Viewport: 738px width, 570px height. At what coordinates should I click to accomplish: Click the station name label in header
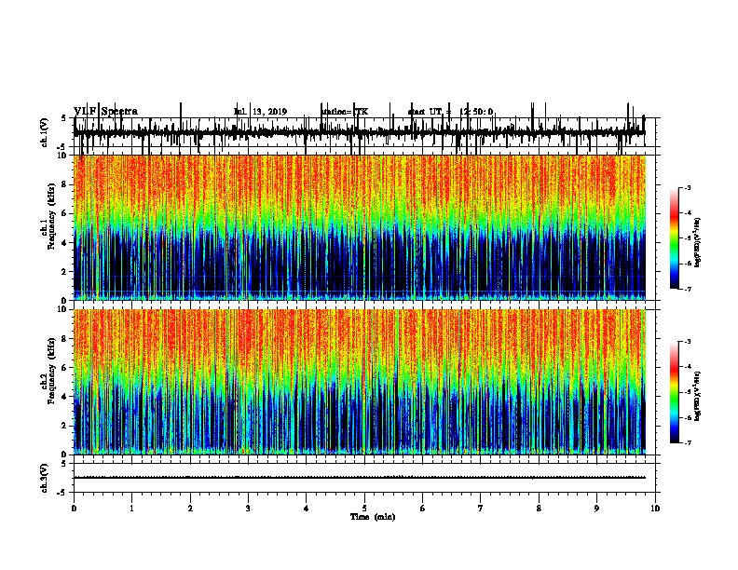click(x=345, y=112)
